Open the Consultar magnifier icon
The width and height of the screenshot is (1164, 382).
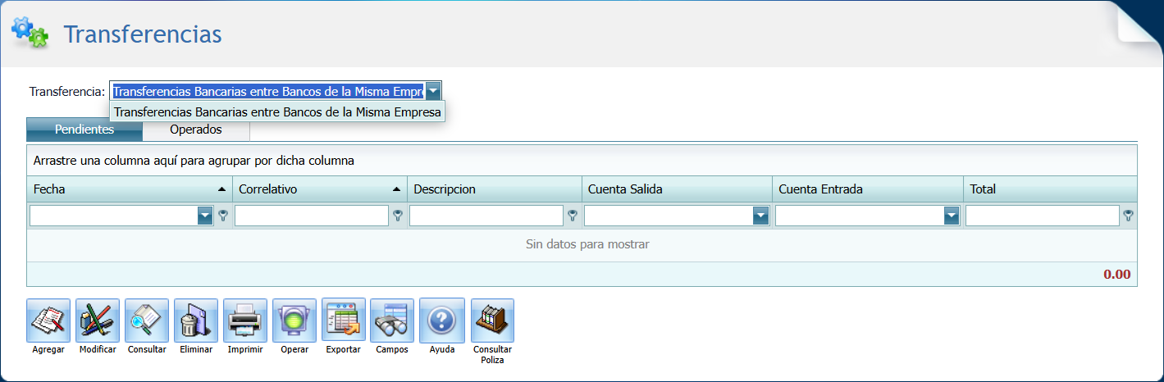coord(147,321)
